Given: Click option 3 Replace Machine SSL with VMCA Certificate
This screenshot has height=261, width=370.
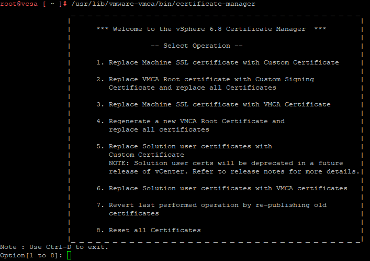Looking at the screenshot, I should click(214, 104).
